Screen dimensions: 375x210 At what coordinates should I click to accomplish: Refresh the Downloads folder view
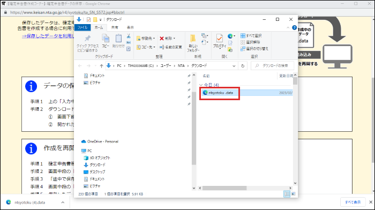pyautogui.click(x=243, y=66)
